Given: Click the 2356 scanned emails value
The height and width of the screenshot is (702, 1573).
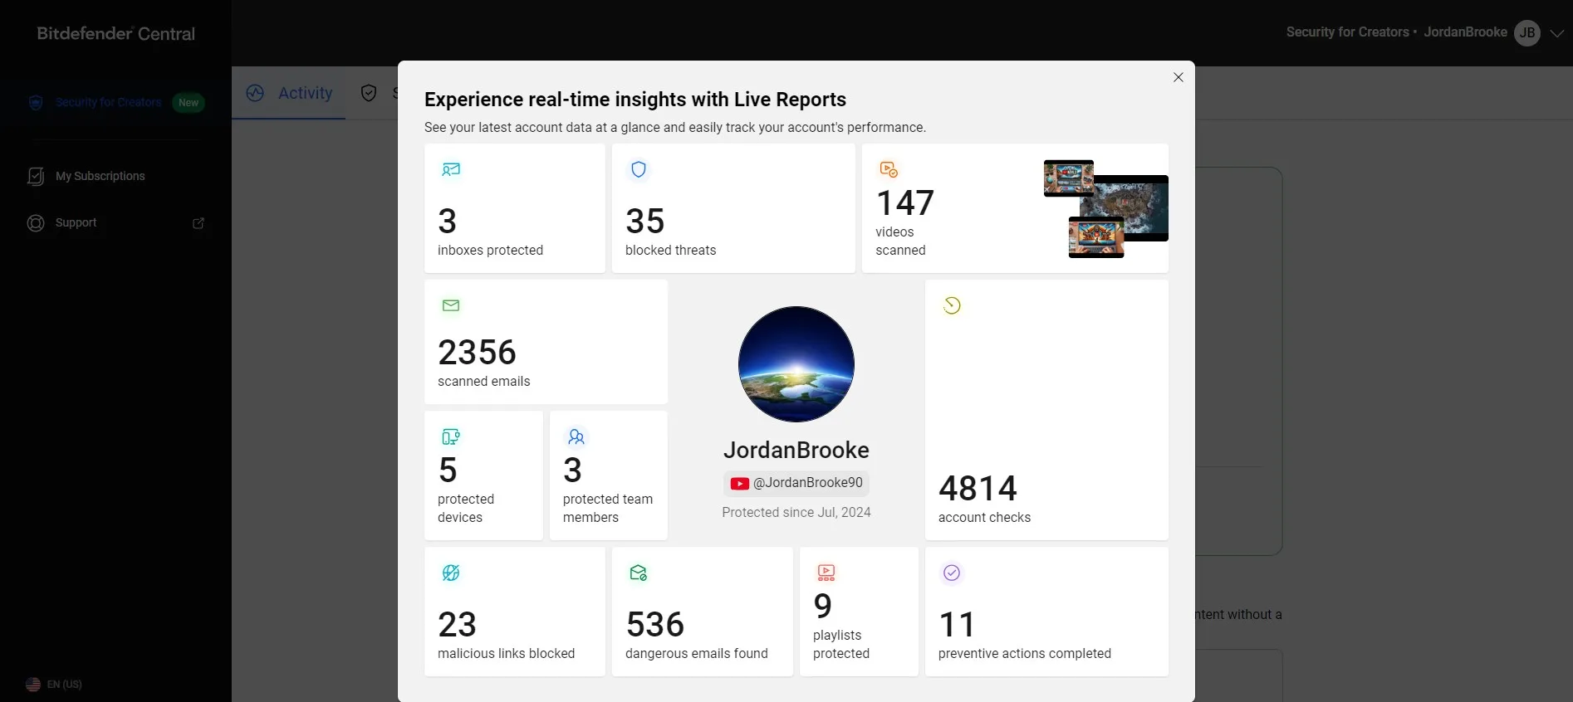Looking at the screenshot, I should 477,353.
